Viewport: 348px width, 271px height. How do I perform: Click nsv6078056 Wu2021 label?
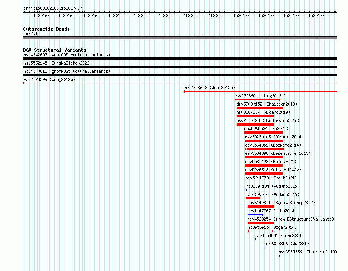tap(287, 244)
